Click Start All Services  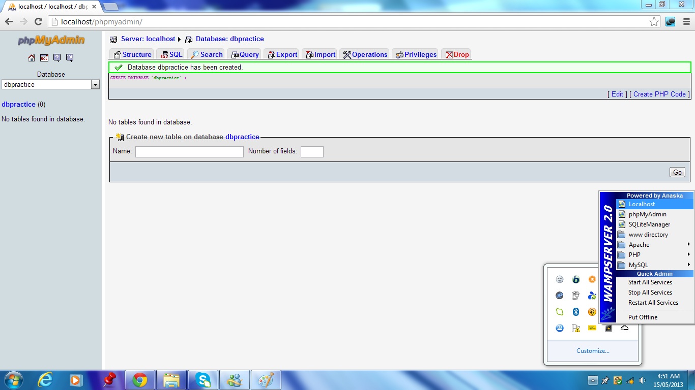coord(655,282)
